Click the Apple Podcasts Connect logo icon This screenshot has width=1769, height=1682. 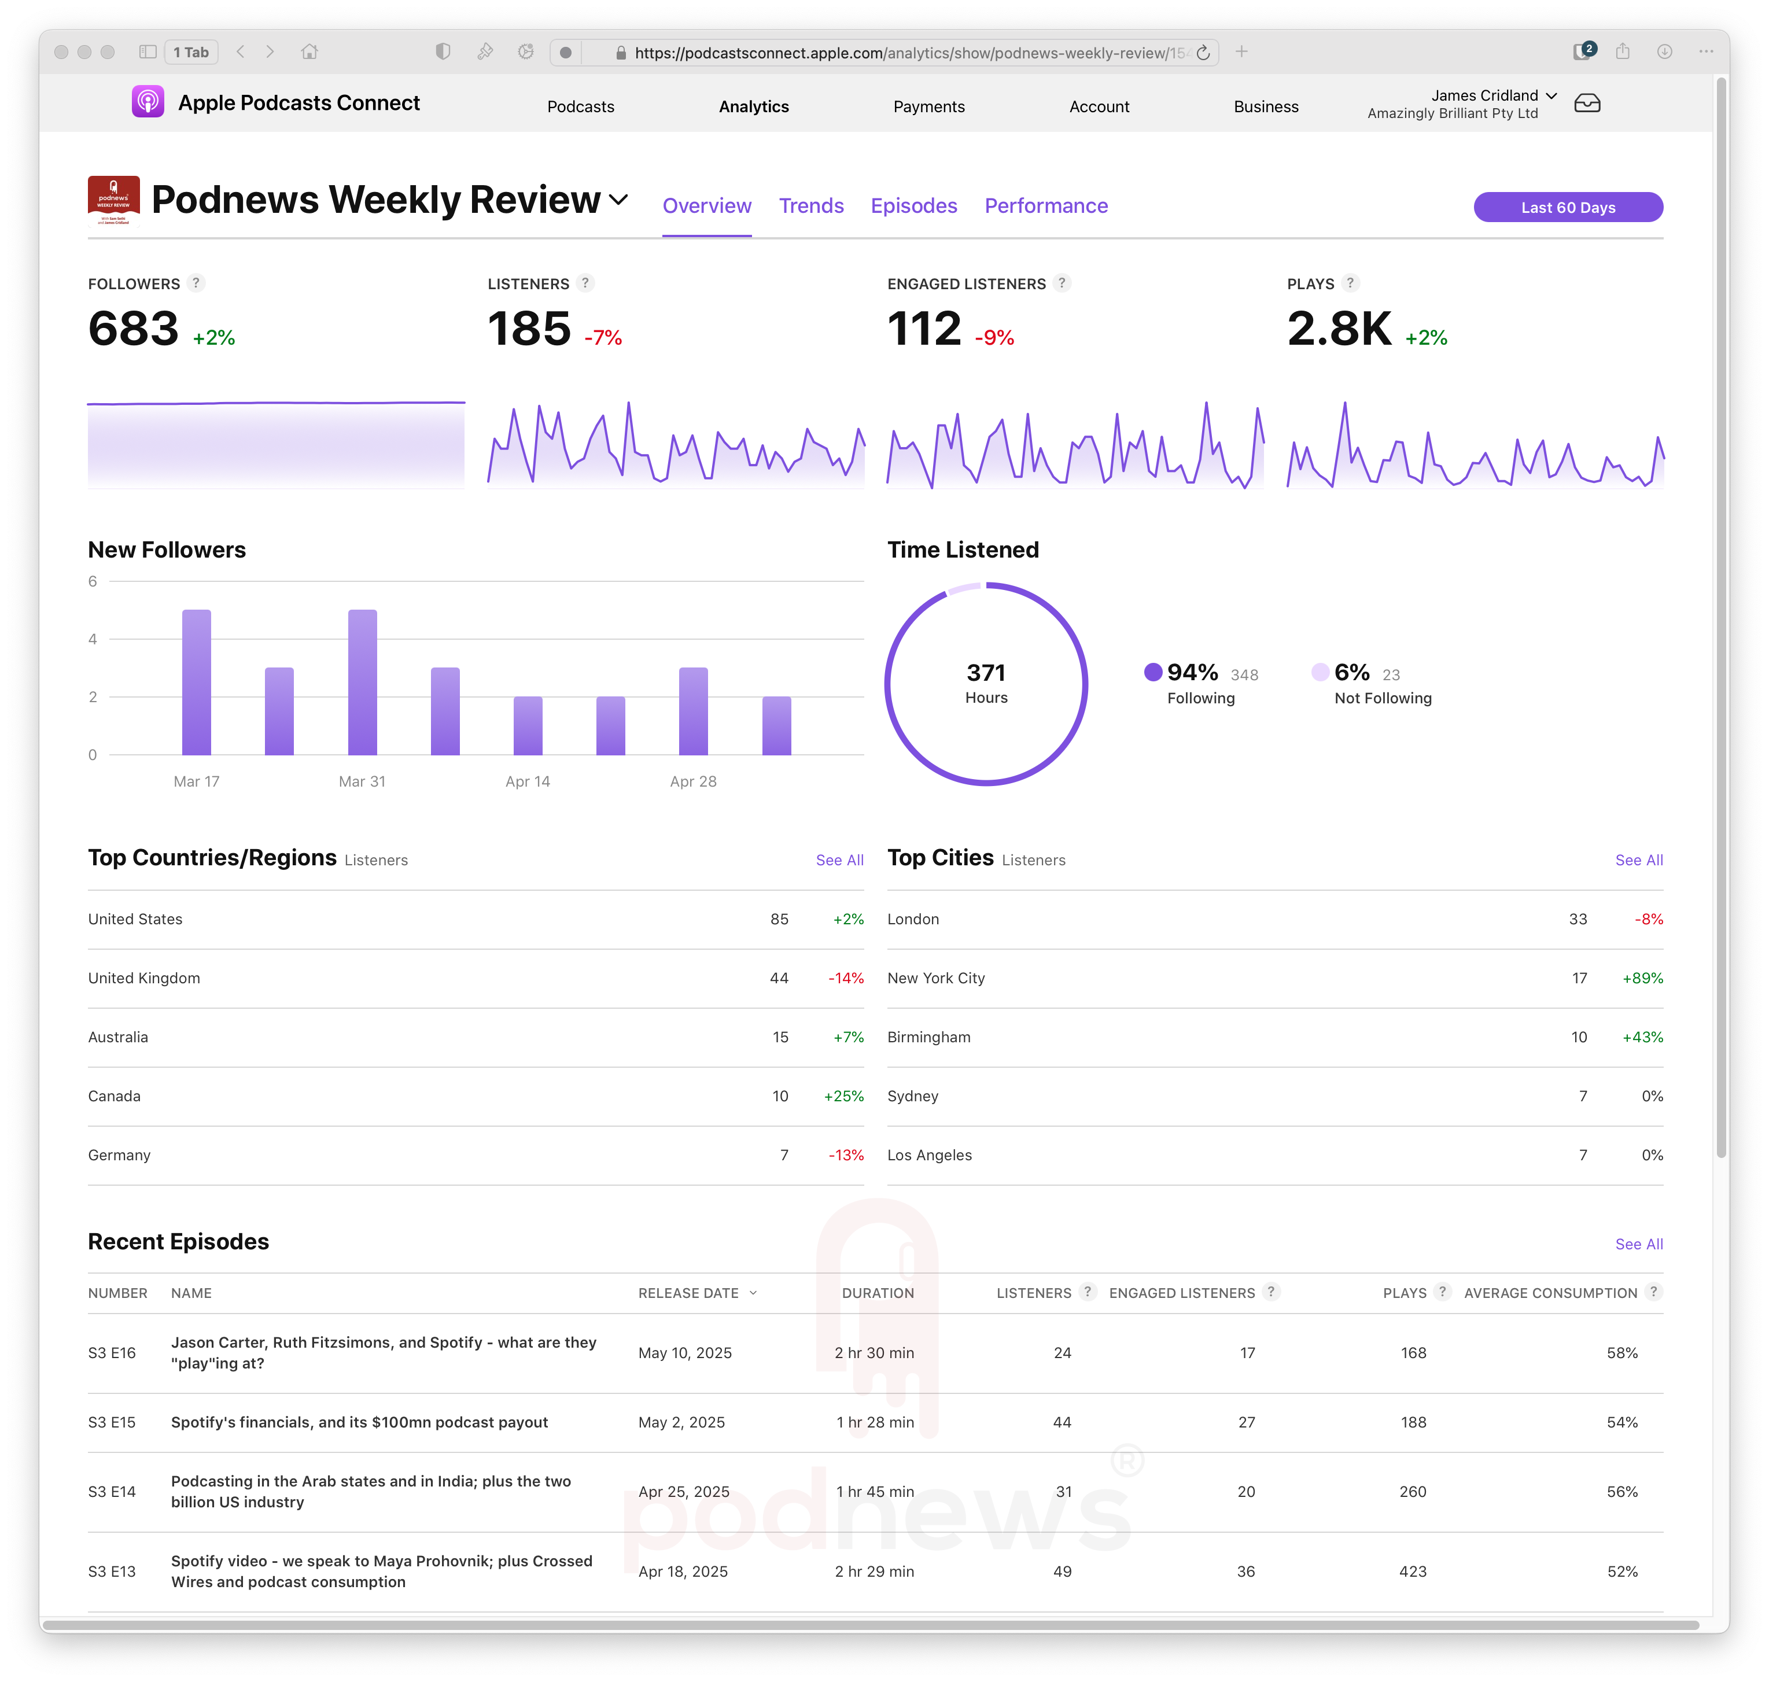(148, 102)
